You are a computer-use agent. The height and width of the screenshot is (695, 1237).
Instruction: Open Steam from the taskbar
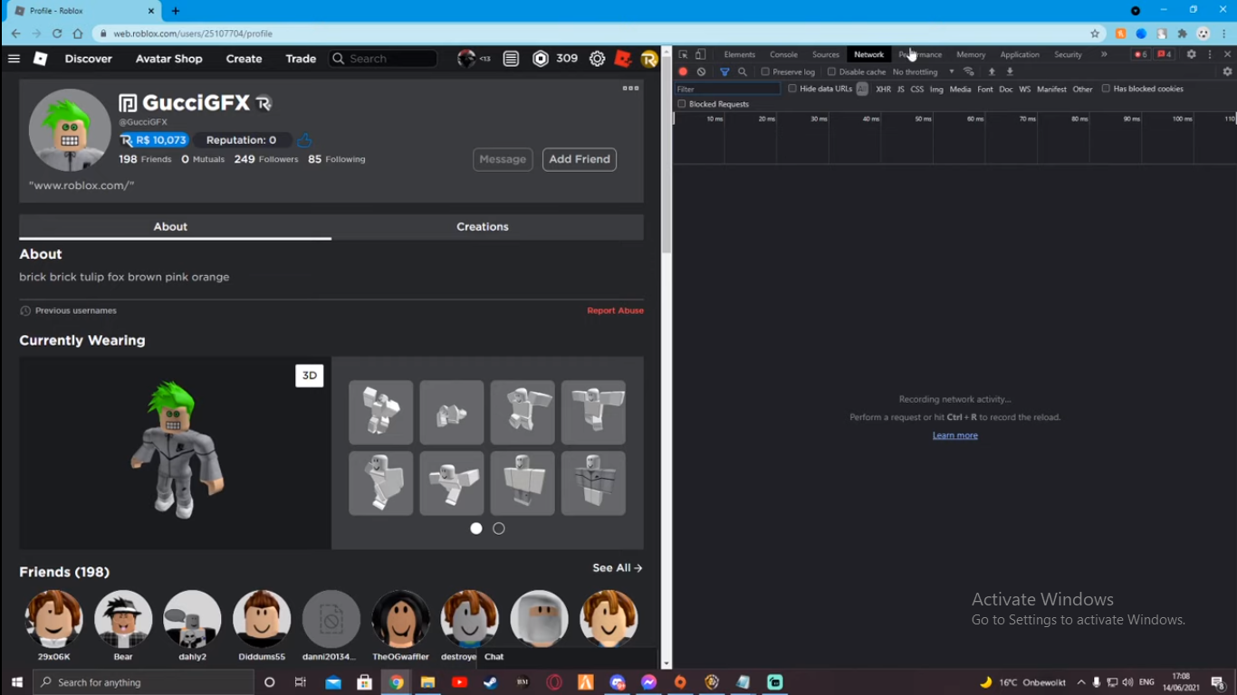click(x=491, y=682)
